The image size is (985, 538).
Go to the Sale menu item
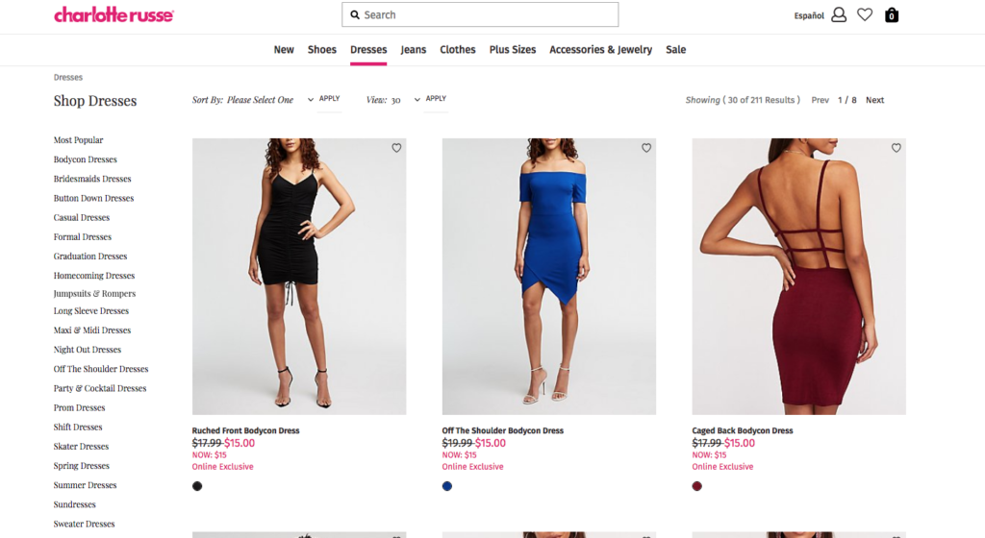tap(676, 50)
